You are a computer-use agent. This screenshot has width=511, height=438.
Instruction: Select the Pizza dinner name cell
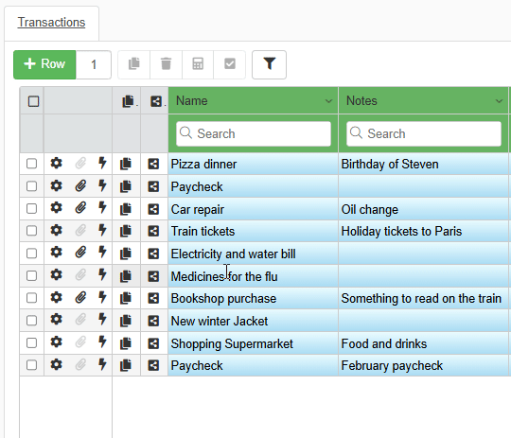[254, 164]
